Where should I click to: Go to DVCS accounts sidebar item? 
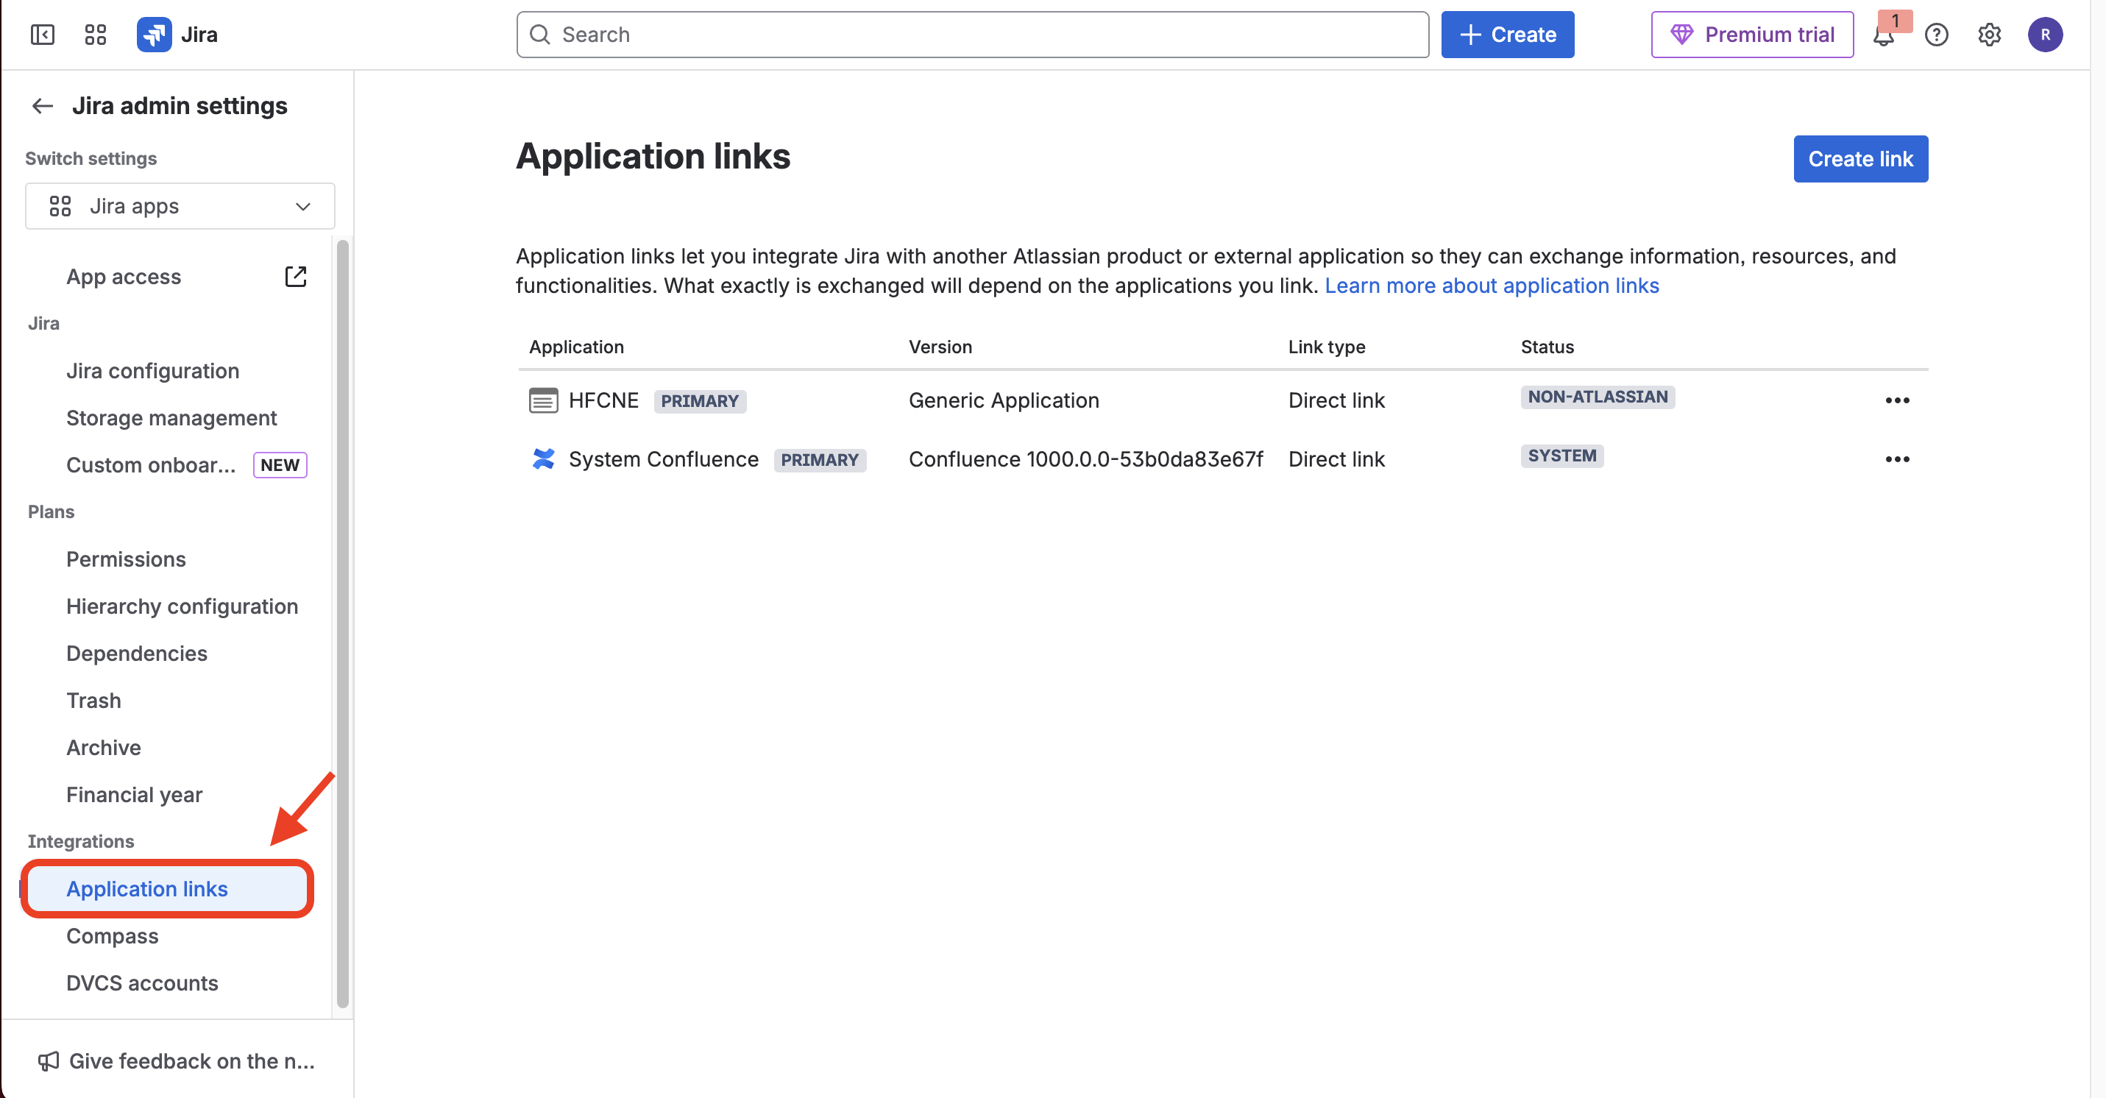coord(142,982)
